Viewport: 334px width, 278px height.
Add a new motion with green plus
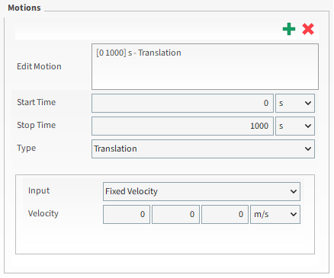pyautogui.click(x=289, y=29)
